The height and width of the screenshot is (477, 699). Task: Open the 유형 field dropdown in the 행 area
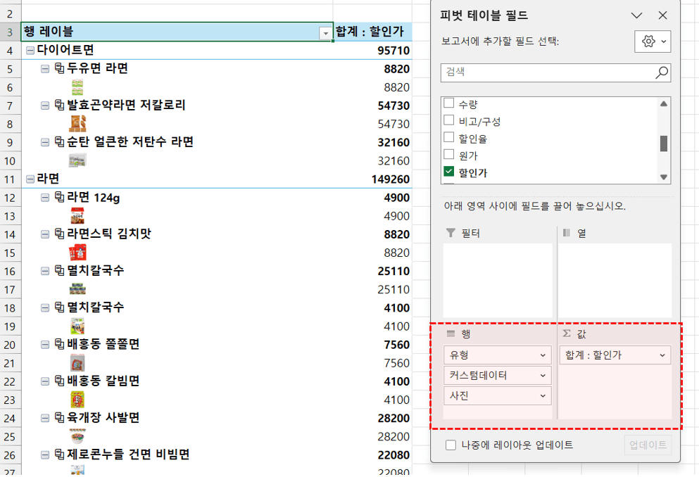click(x=542, y=355)
